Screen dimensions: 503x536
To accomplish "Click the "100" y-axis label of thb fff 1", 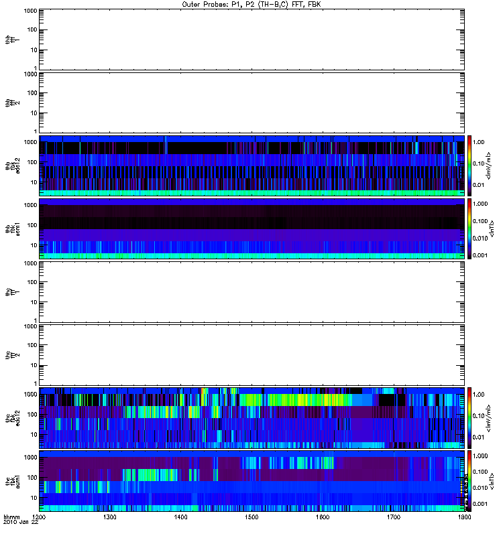I will pyautogui.click(x=32, y=29).
